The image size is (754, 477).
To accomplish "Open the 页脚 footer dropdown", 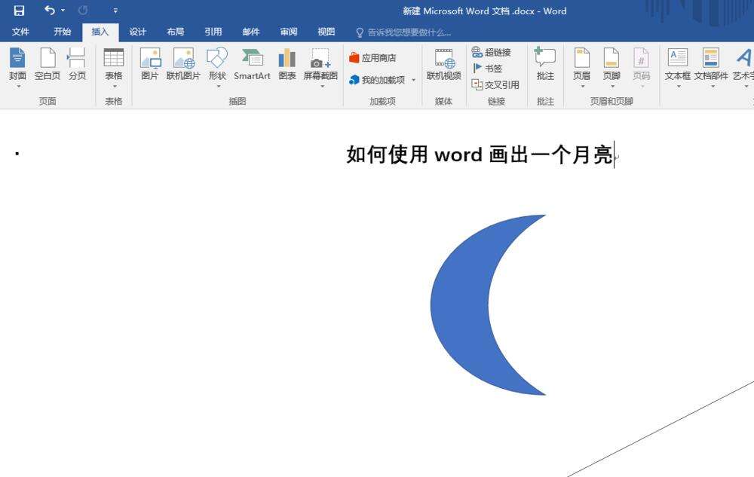I will pyautogui.click(x=611, y=67).
